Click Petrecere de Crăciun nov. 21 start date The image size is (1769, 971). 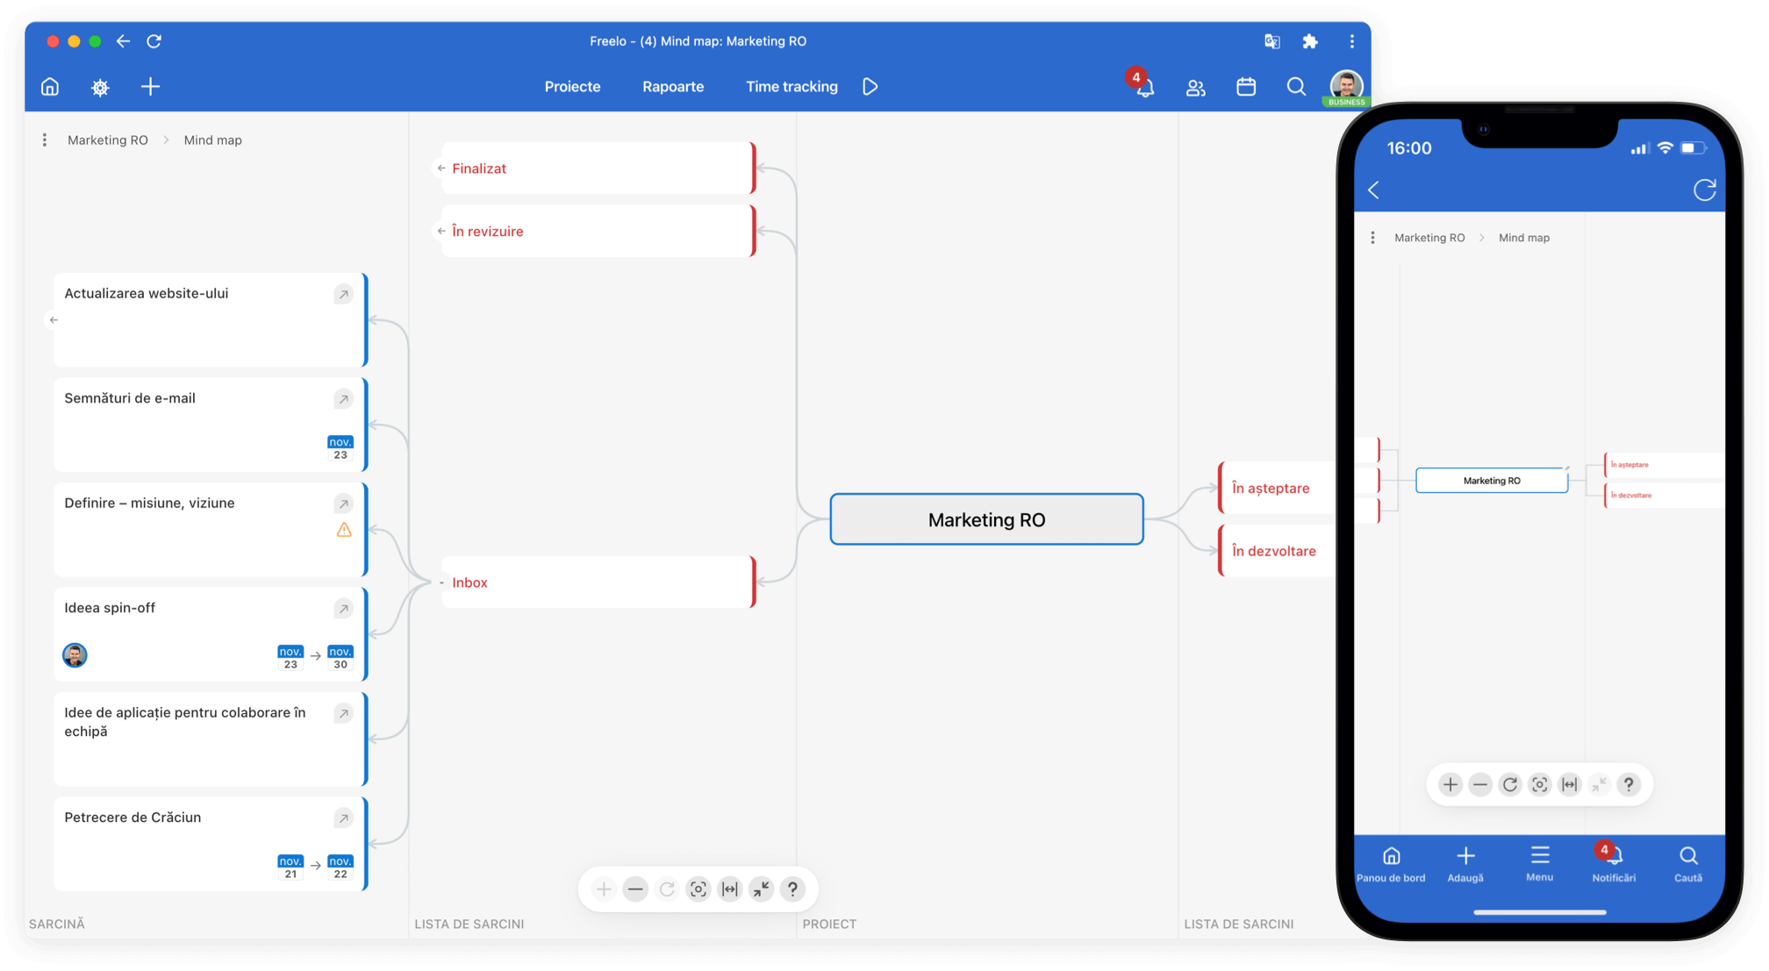(290, 867)
